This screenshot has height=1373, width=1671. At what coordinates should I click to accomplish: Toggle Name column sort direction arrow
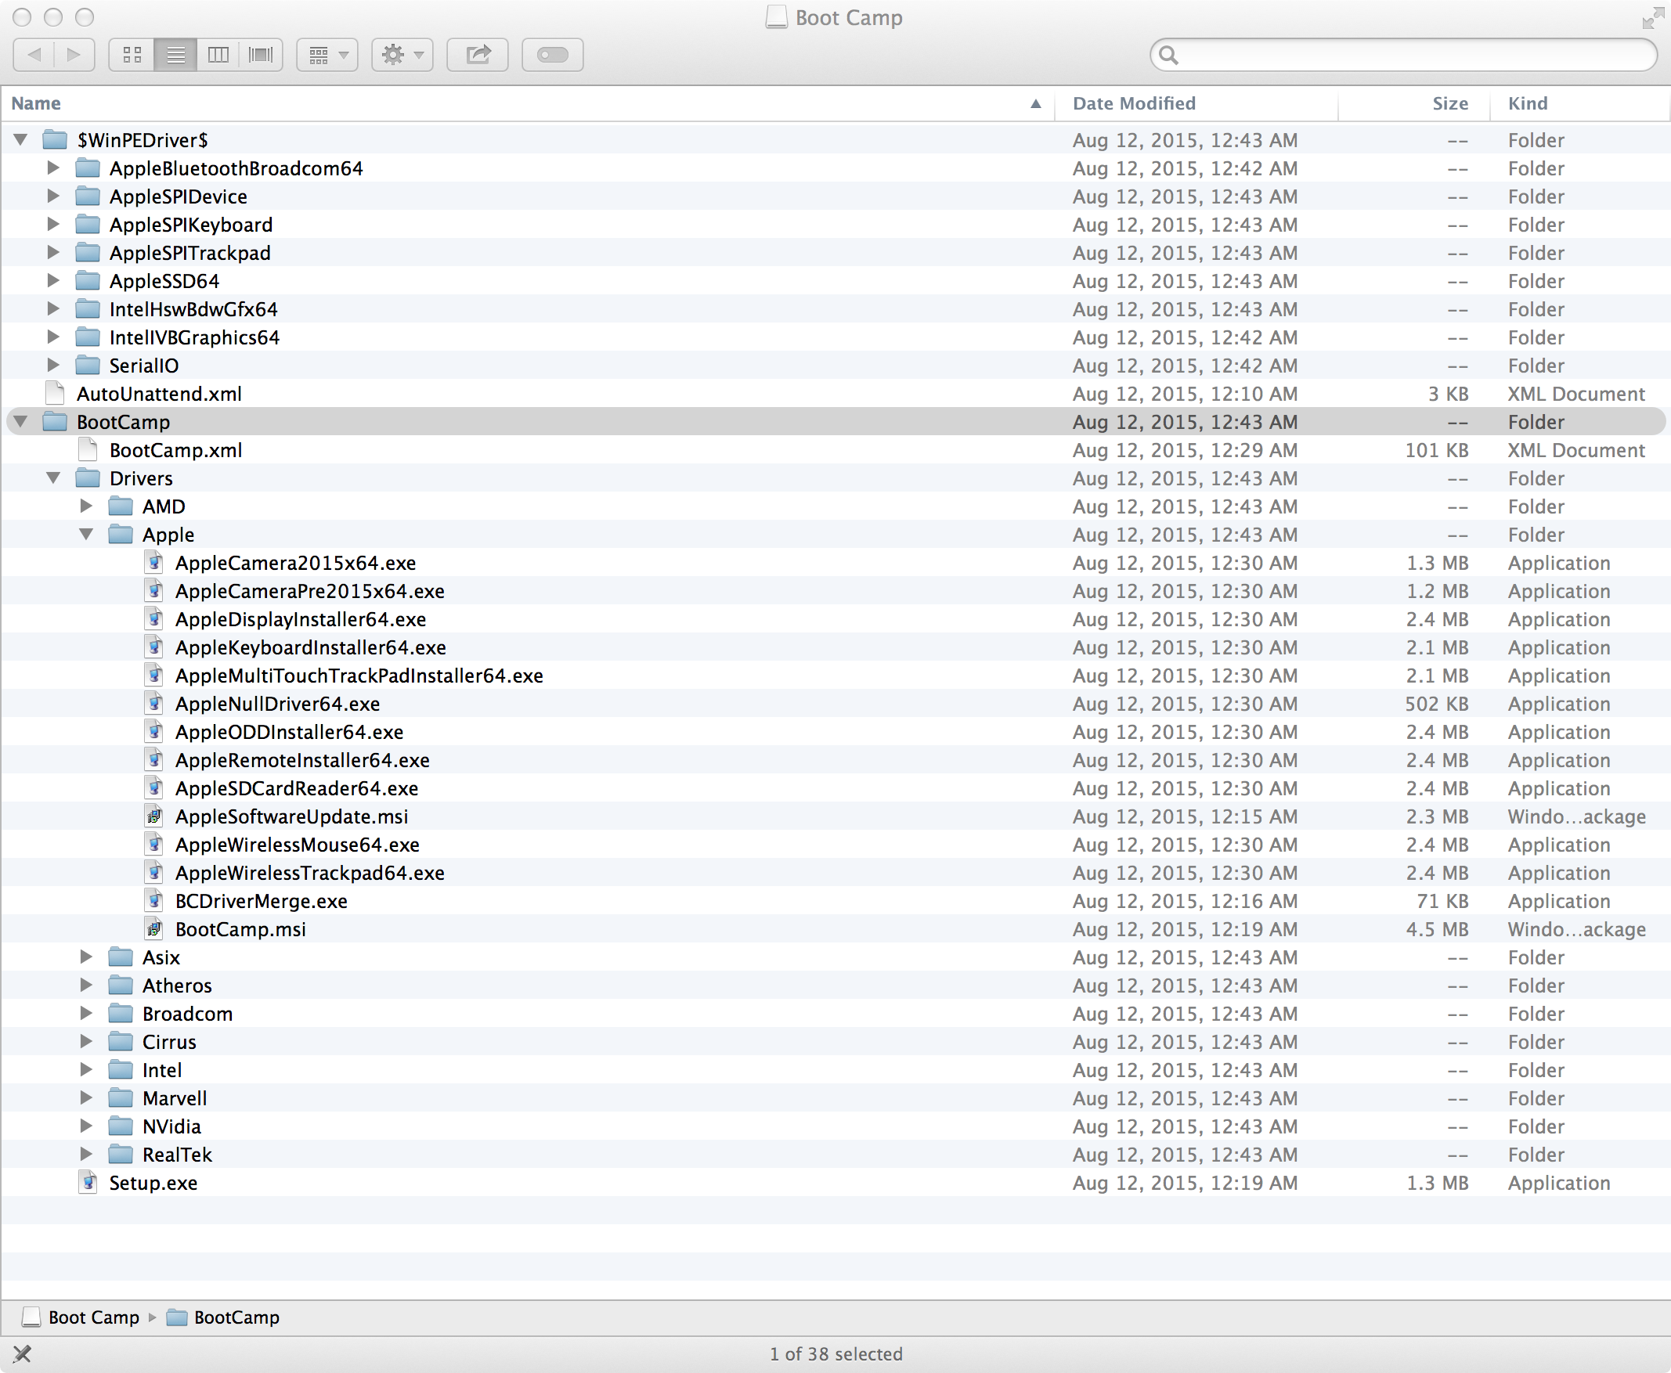1035,103
